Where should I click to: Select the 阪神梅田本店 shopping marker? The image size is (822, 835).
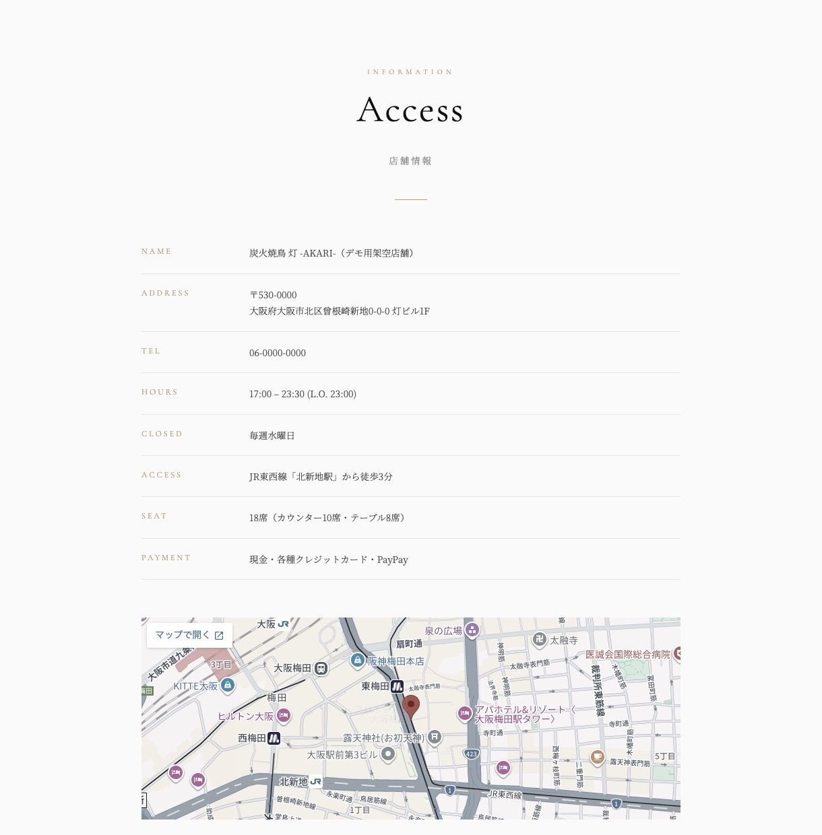pos(358,661)
